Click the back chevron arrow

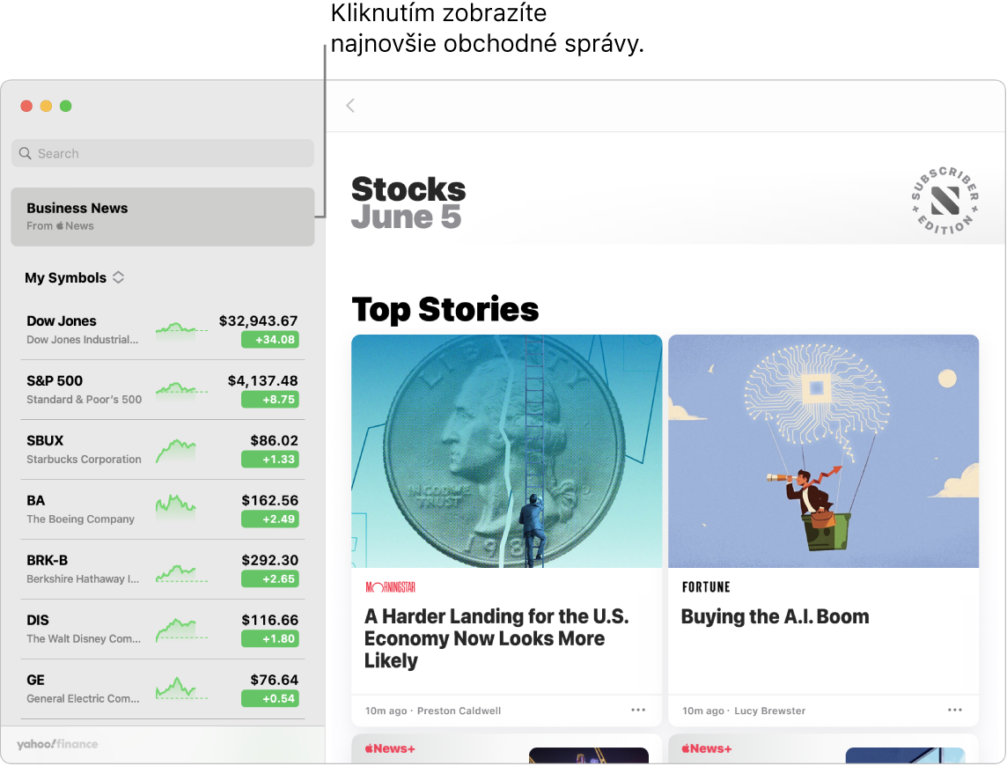click(x=350, y=106)
